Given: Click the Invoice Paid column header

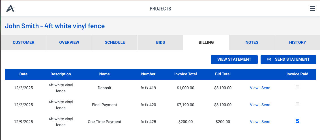Looking at the screenshot, I should click(x=297, y=74).
